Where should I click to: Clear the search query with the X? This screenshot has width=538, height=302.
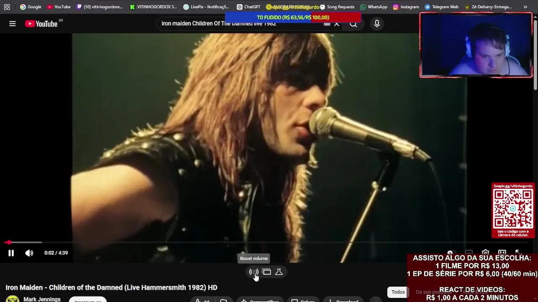[x=337, y=24]
